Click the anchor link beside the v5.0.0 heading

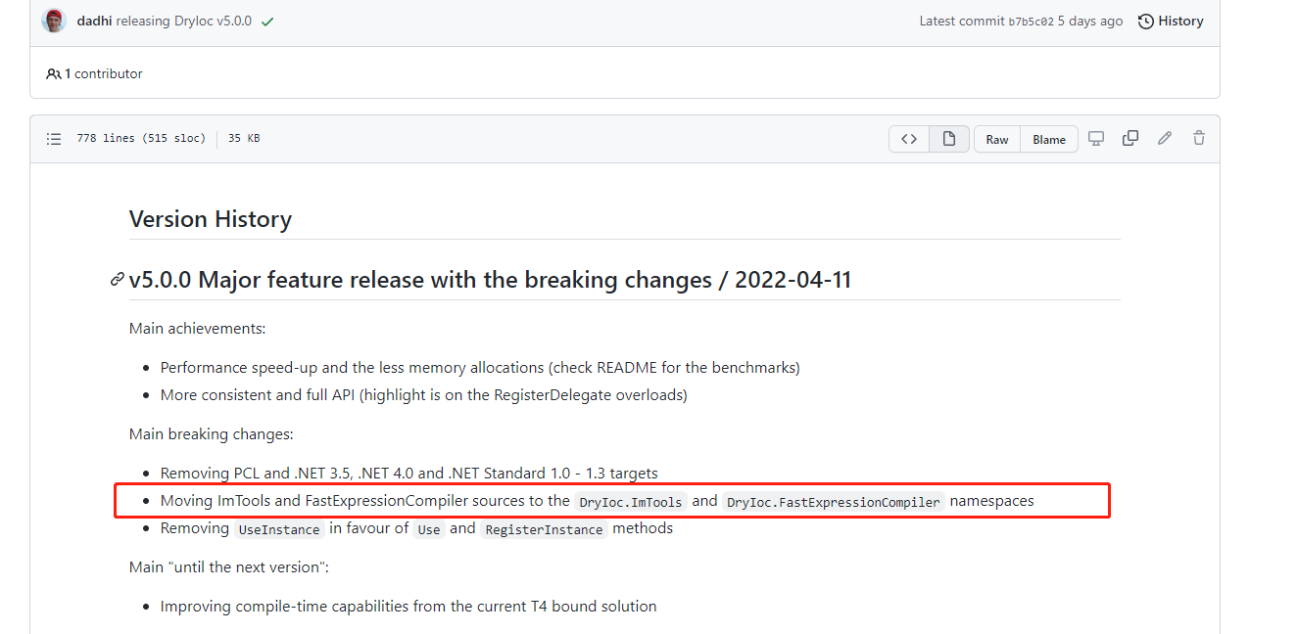117,279
